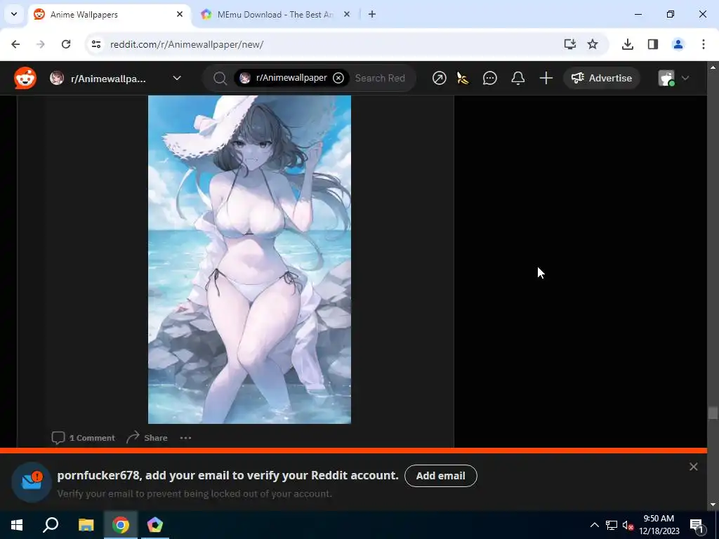
Task: Go back in browser history
Action: point(15,44)
